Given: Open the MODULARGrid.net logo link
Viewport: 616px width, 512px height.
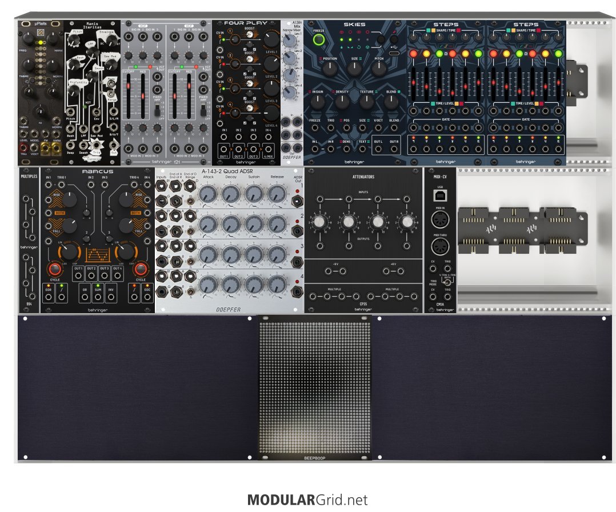Looking at the screenshot, I should coord(307,500).
